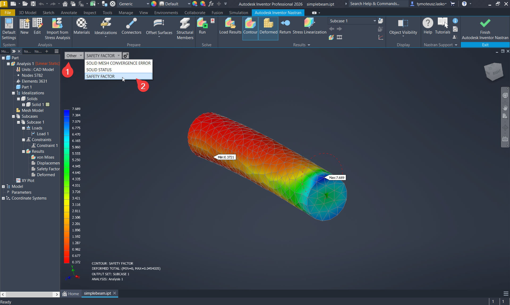This screenshot has width=510, height=305.
Task: Expand the Subcase 1 selector list
Action: (x=375, y=20)
